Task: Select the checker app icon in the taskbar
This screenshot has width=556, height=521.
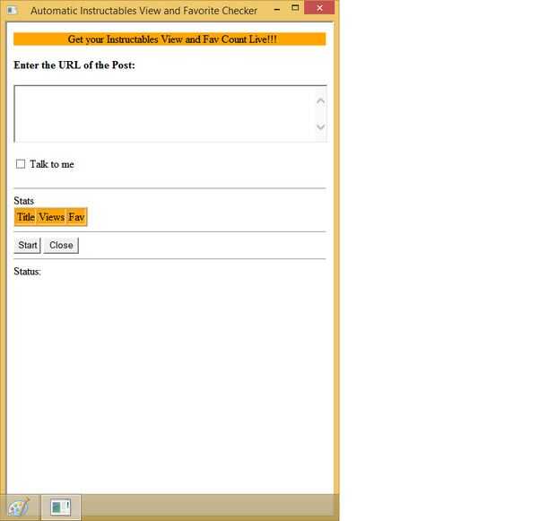Action: 61,508
